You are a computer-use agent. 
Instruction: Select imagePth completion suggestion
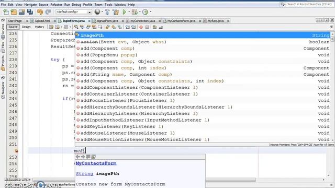point(203,35)
